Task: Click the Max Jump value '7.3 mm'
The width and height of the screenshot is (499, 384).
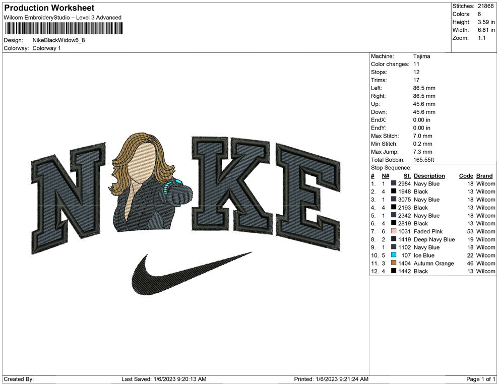Action: point(422,152)
